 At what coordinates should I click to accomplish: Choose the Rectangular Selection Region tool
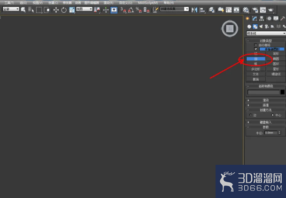(x=39, y=10)
